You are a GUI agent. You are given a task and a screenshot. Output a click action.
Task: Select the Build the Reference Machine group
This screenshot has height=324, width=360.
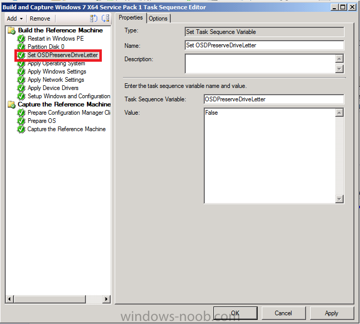click(x=60, y=30)
